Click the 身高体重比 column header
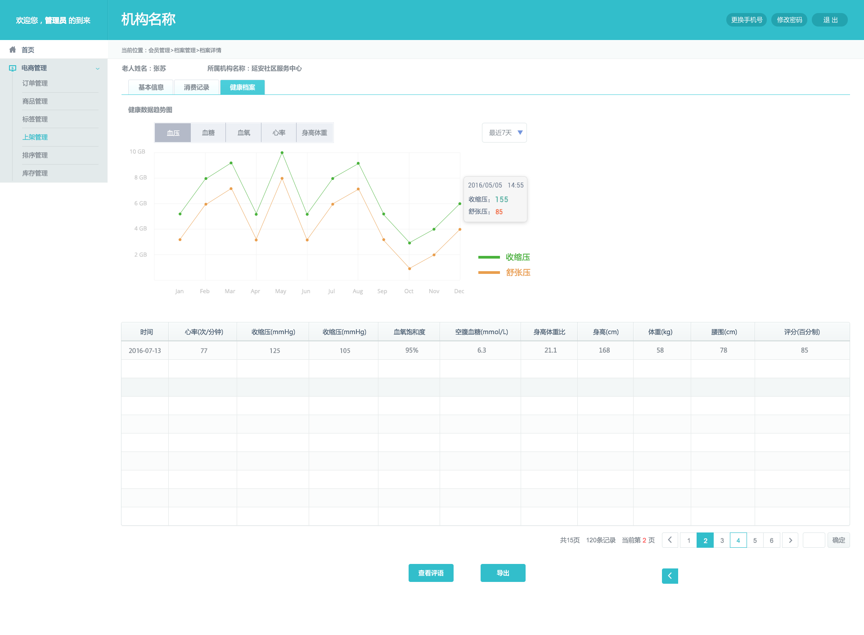The width and height of the screenshot is (864, 635). tap(549, 332)
